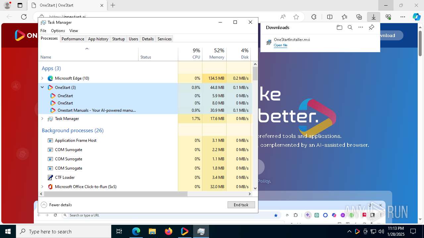This screenshot has height=238, width=424.
Task: Switch to the Startup tab
Action: [x=118, y=39]
